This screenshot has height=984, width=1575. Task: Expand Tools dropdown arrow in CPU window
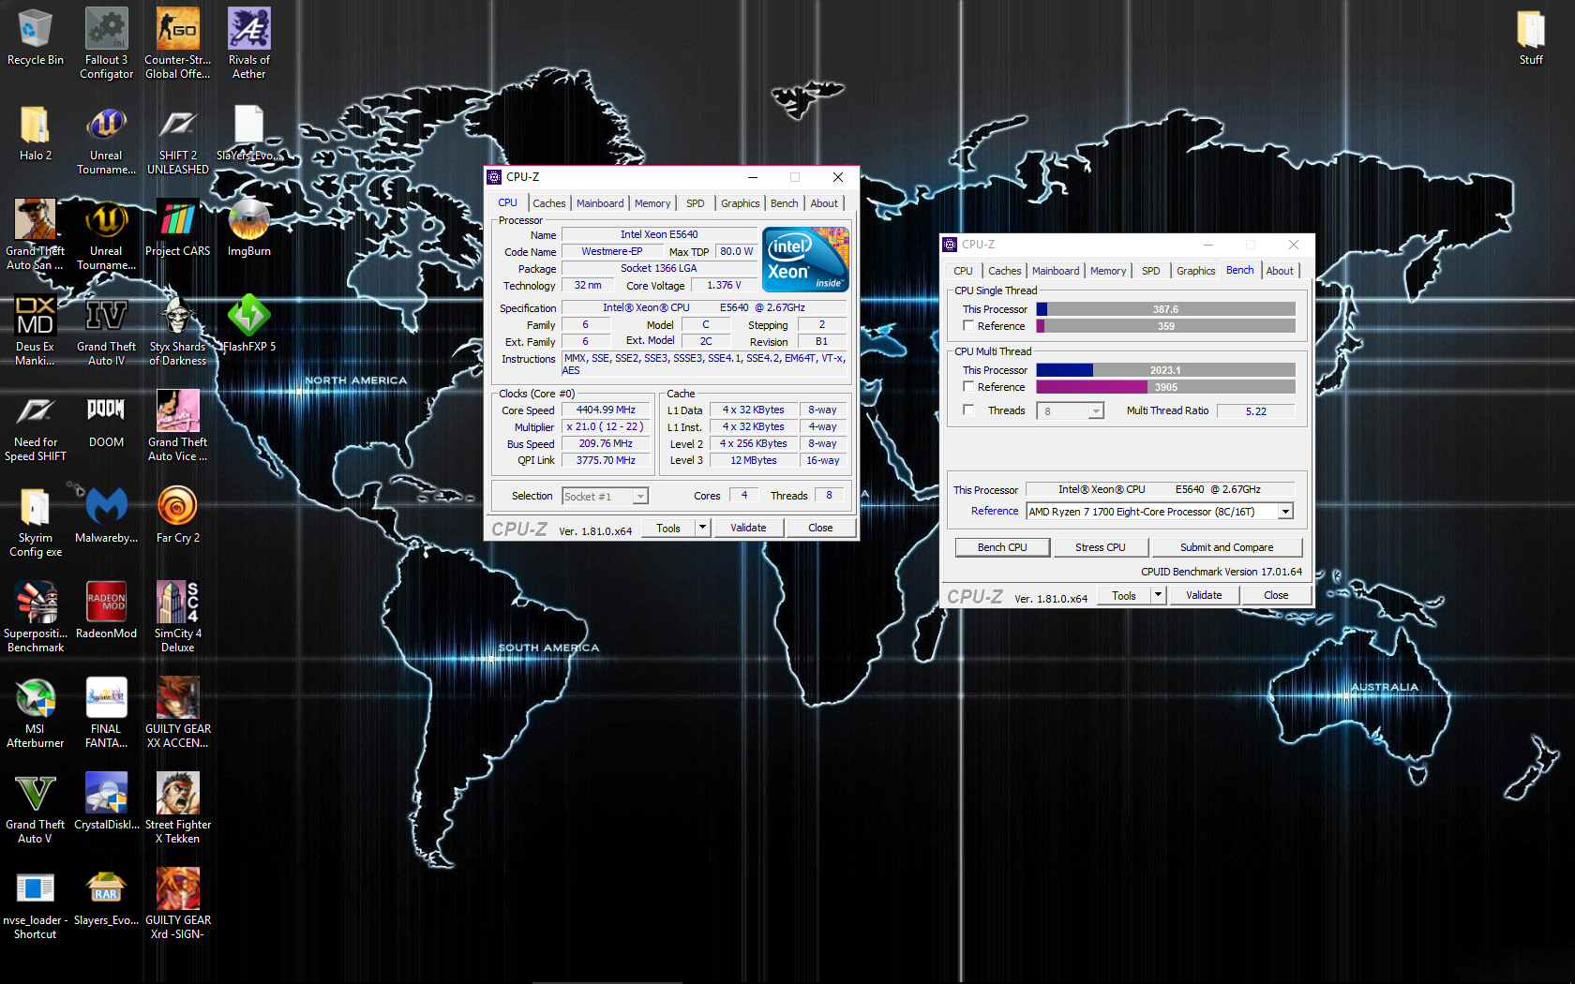click(x=702, y=528)
